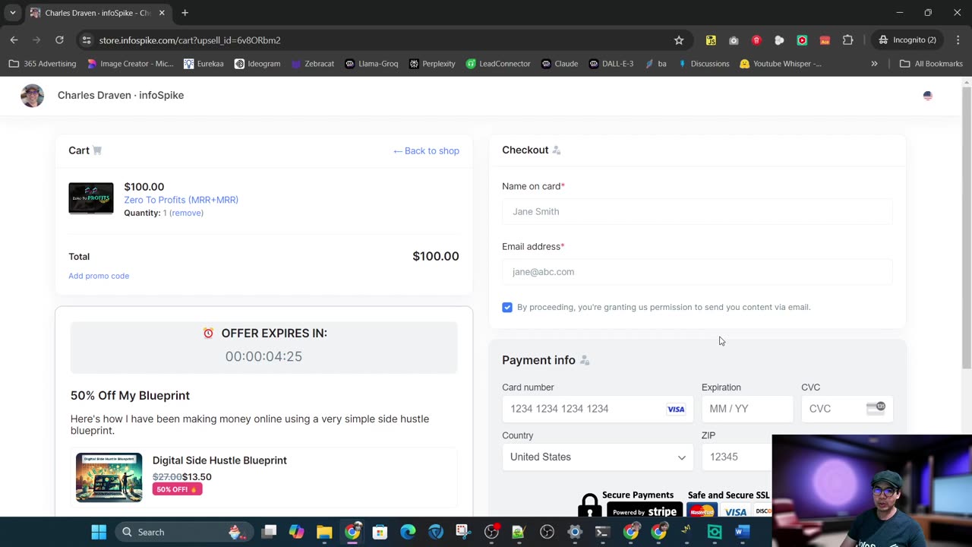Image resolution: width=972 pixels, height=547 pixels.
Task: Go back to the previous page
Action: (x=14, y=40)
